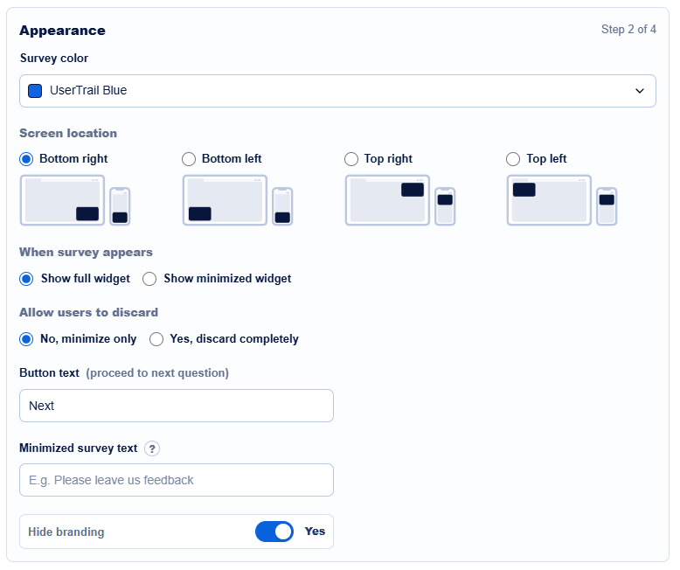Image resolution: width=680 pixels, height=570 pixels.
Task: Open the Survey color dropdown
Action: click(337, 91)
